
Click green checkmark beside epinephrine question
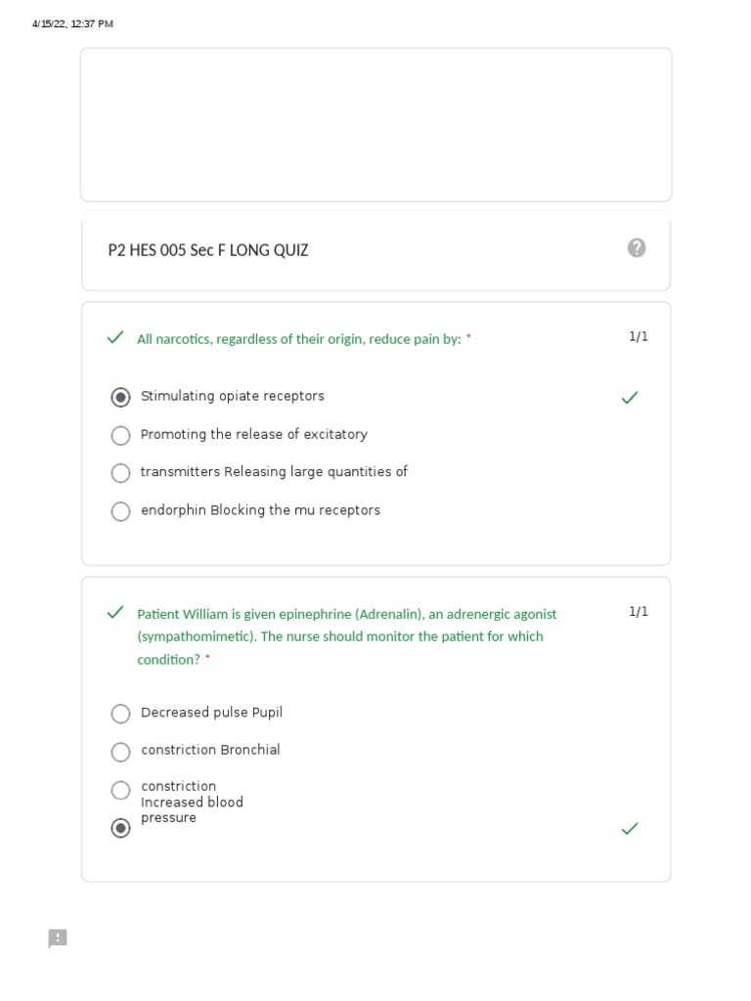115,613
